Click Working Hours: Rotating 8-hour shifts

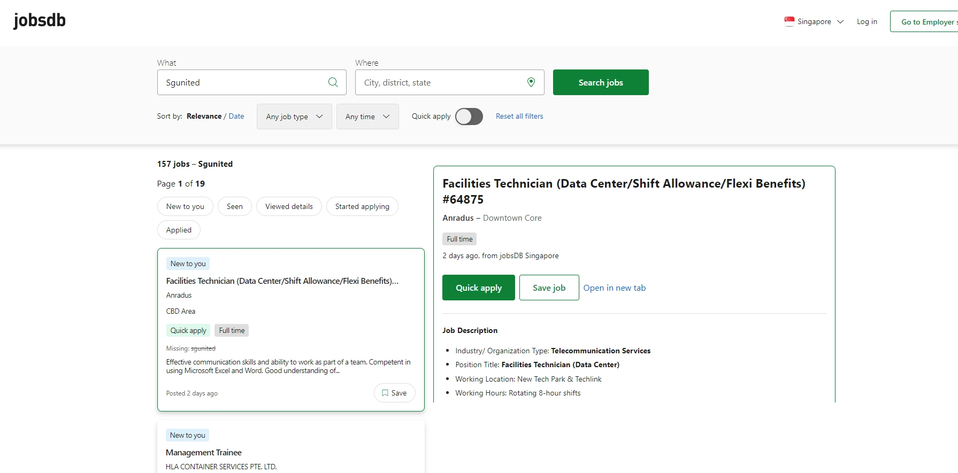(x=518, y=393)
